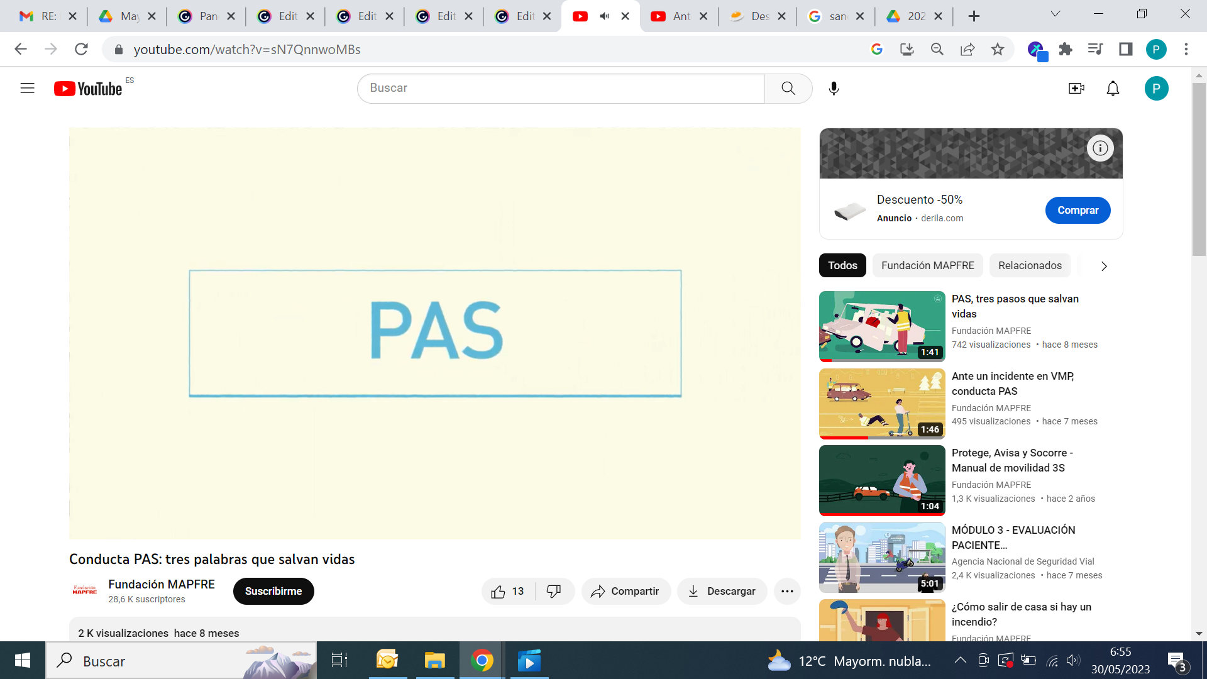1207x679 pixels.
Task: Select the Relacionados filter chip
Action: click(1030, 265)
